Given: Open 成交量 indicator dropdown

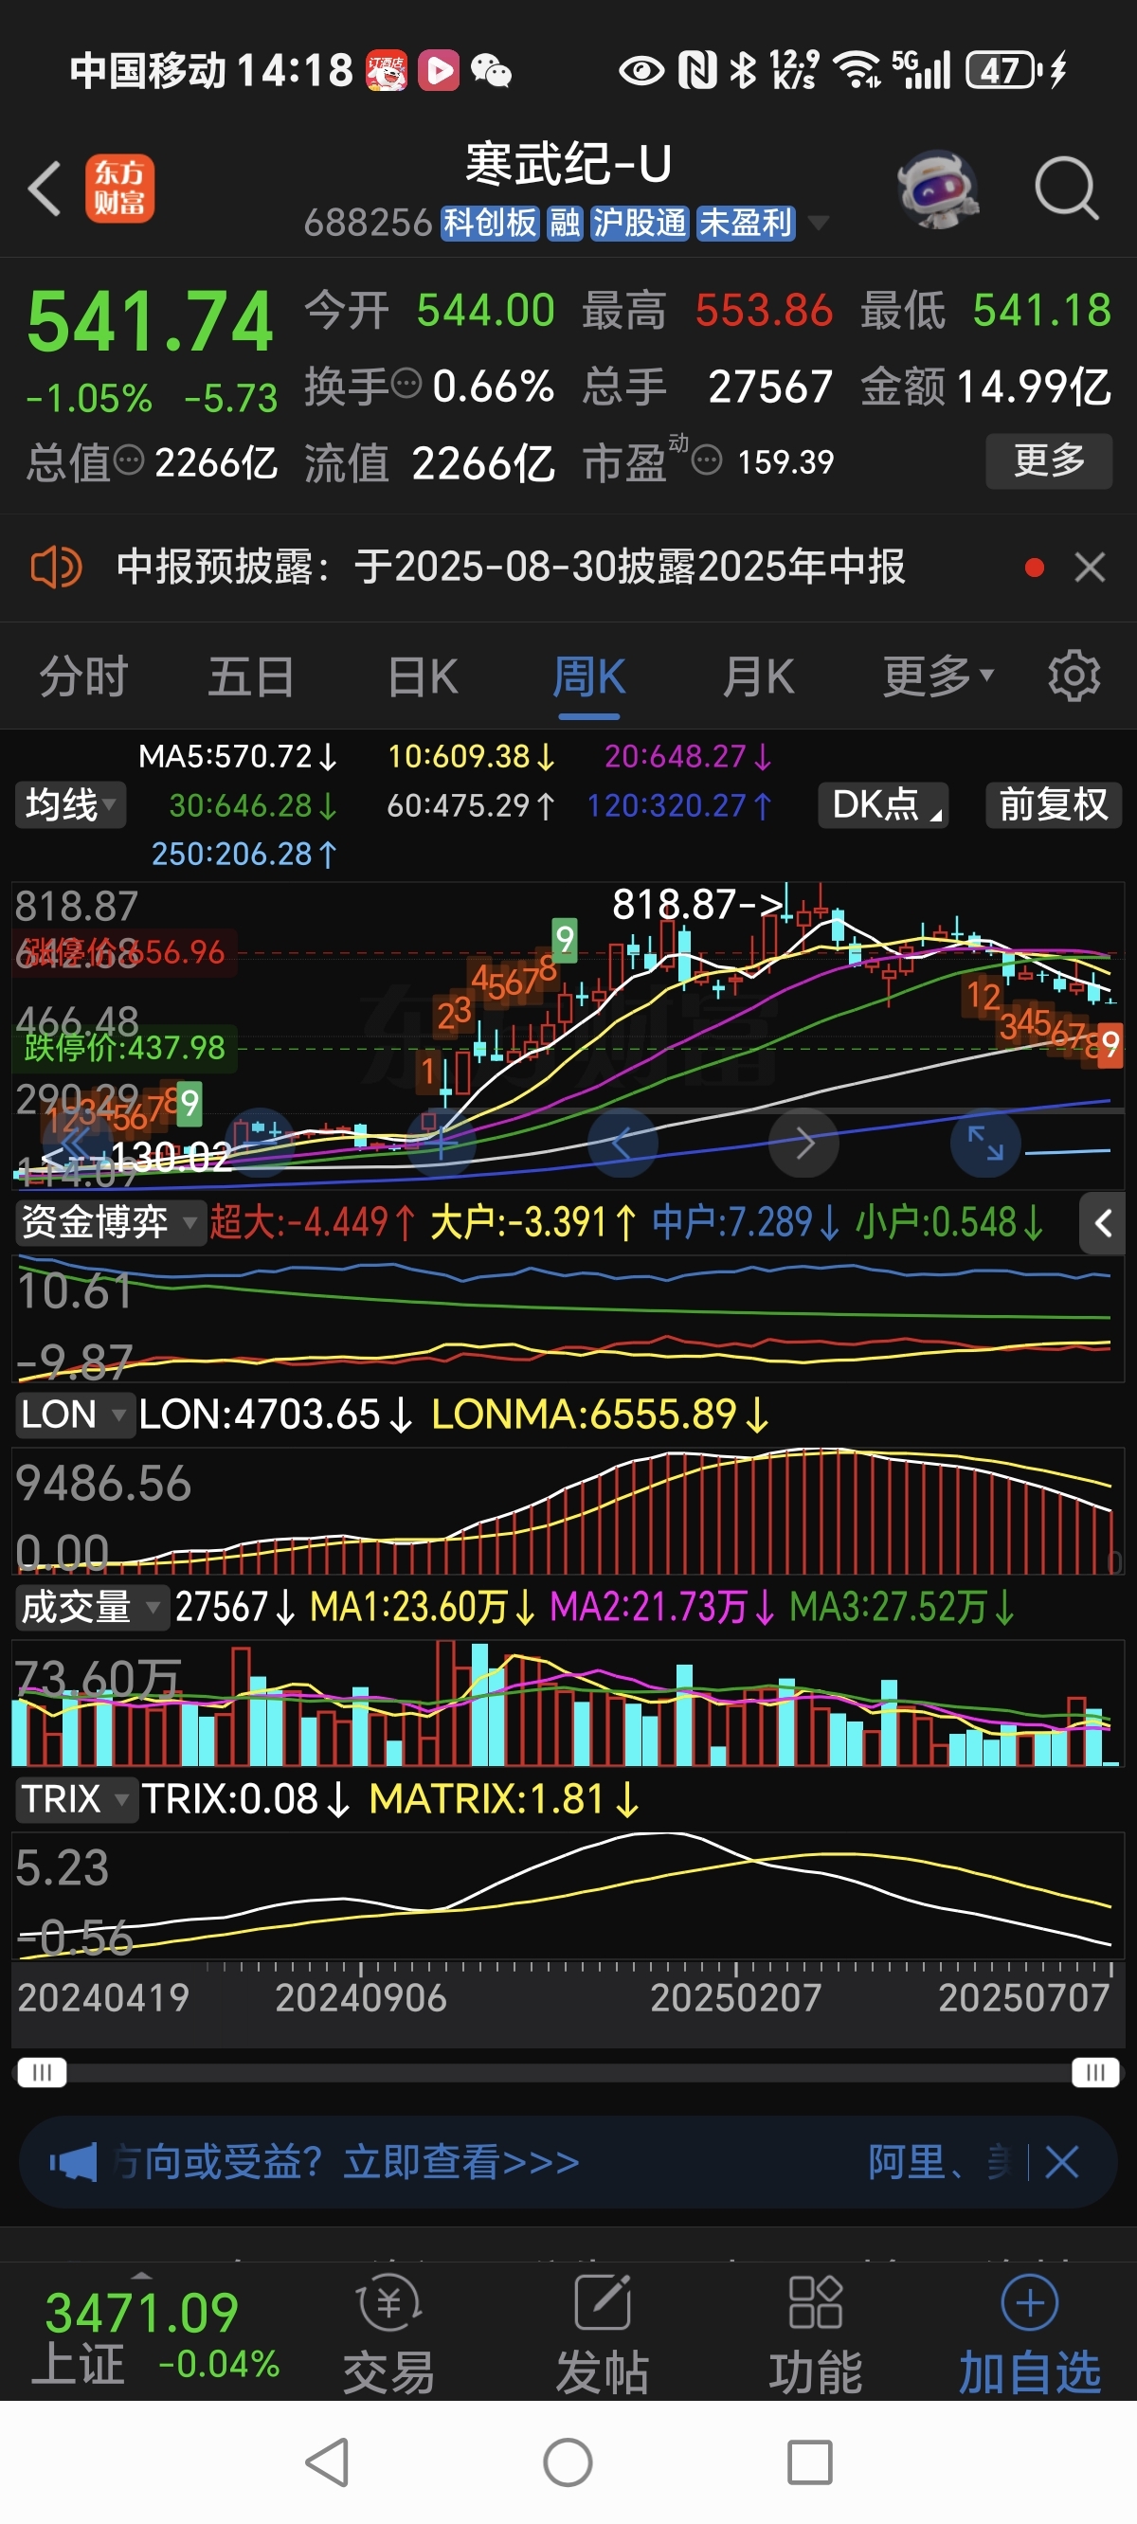Looking at the screenshot, I should [91, 1608].
